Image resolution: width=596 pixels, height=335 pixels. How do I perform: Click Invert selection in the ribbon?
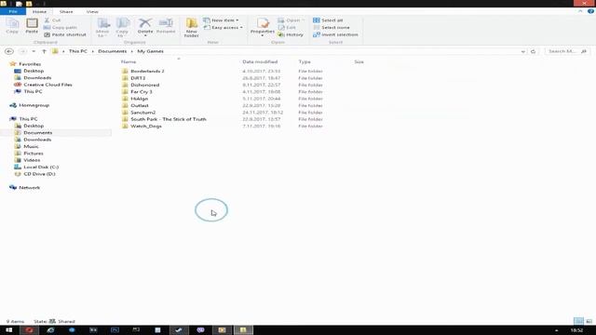coord(335,34)
